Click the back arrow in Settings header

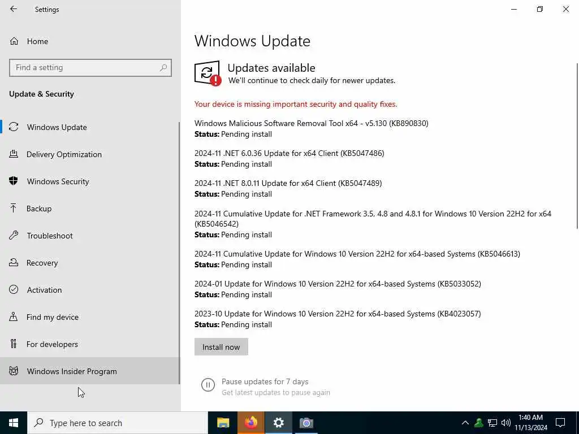[x=14, y=9]
